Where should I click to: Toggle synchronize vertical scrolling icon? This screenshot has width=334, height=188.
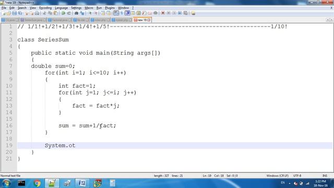103,13
